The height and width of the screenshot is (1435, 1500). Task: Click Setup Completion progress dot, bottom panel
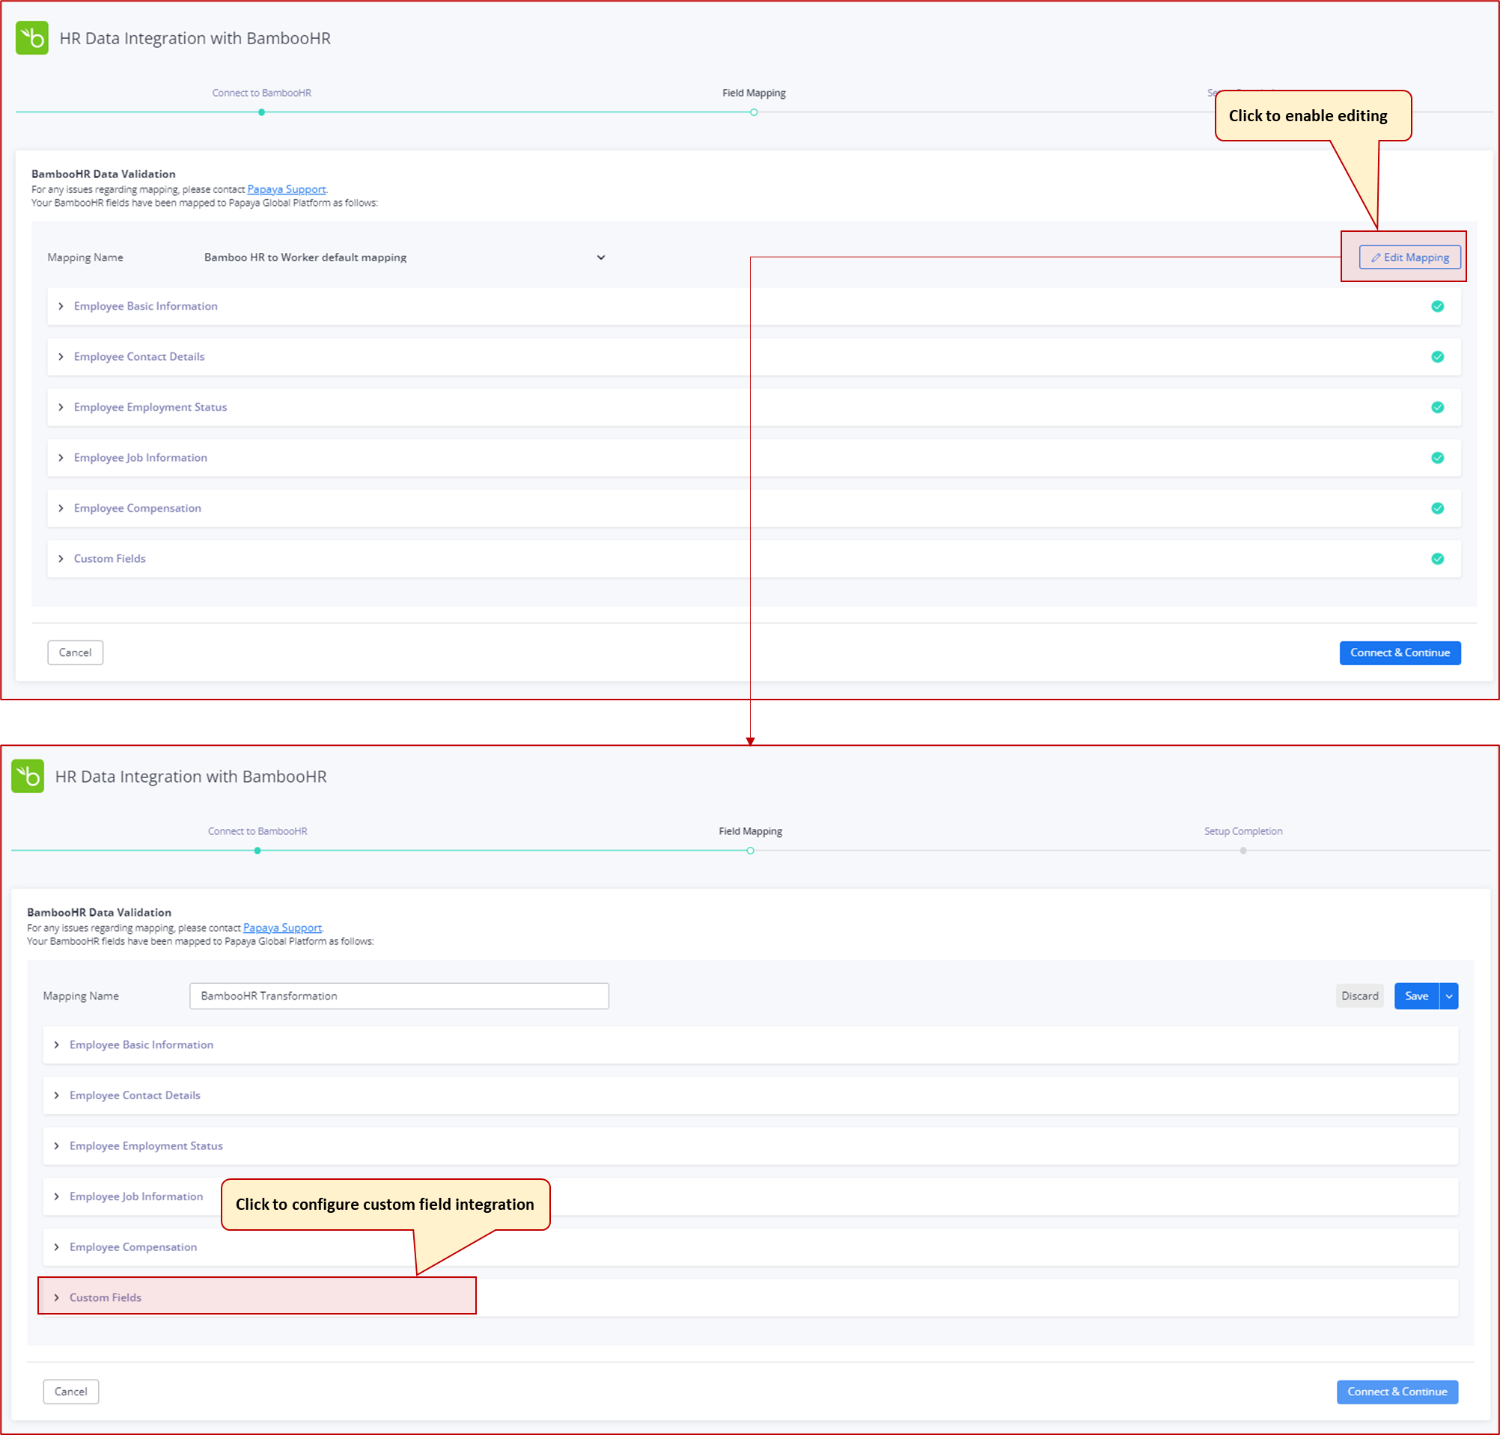click(1243, 851)
